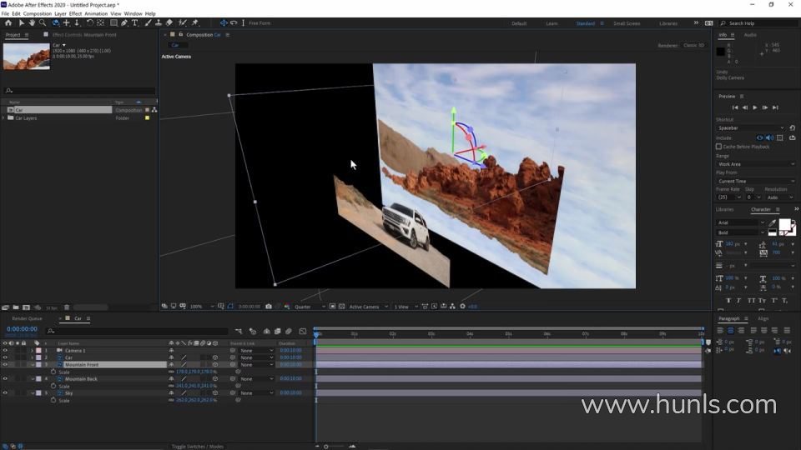
Task: Click the white fill color swatch
Action: point(783,223)
